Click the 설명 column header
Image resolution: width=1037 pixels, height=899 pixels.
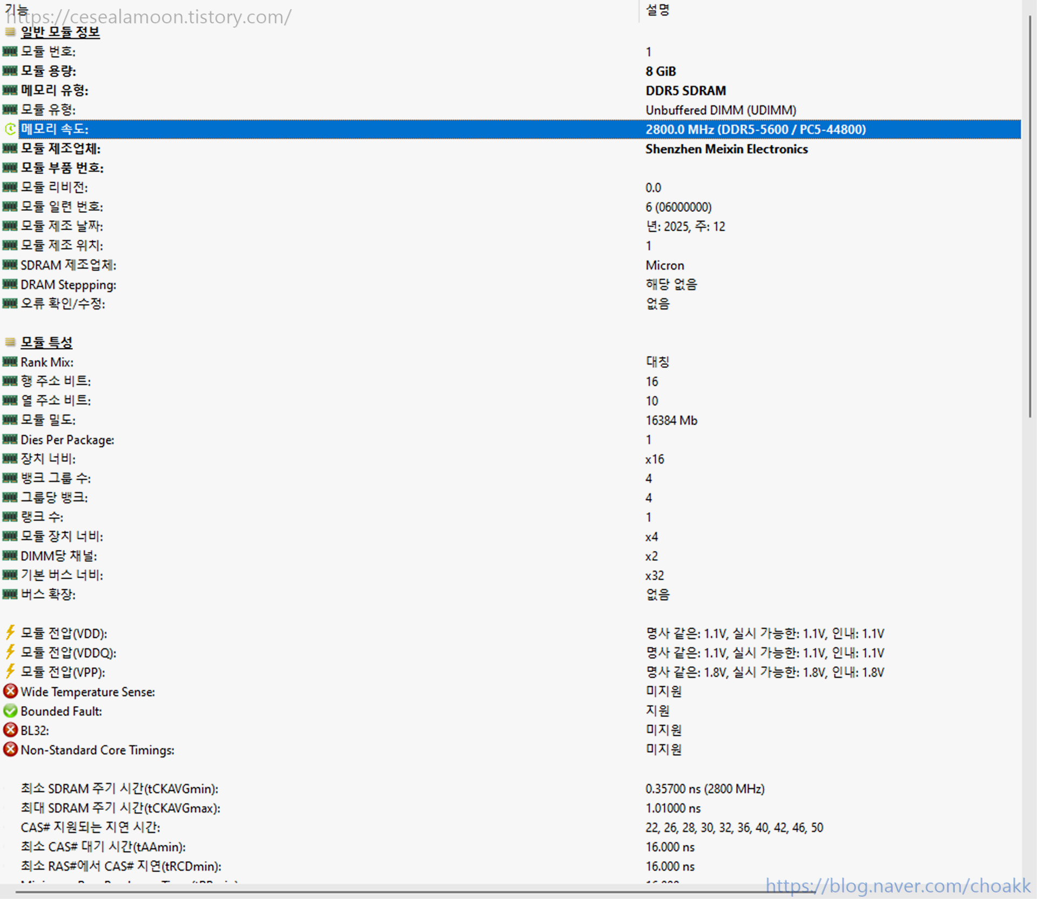[657, 10]
